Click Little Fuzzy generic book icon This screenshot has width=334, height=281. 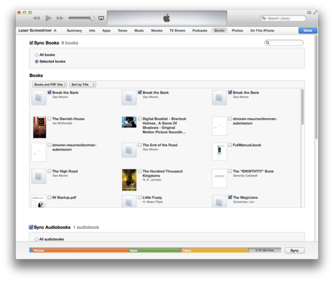point(129,201)
